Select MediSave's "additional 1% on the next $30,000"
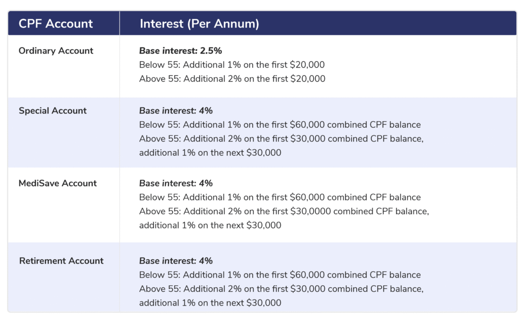 pos(210,225)
